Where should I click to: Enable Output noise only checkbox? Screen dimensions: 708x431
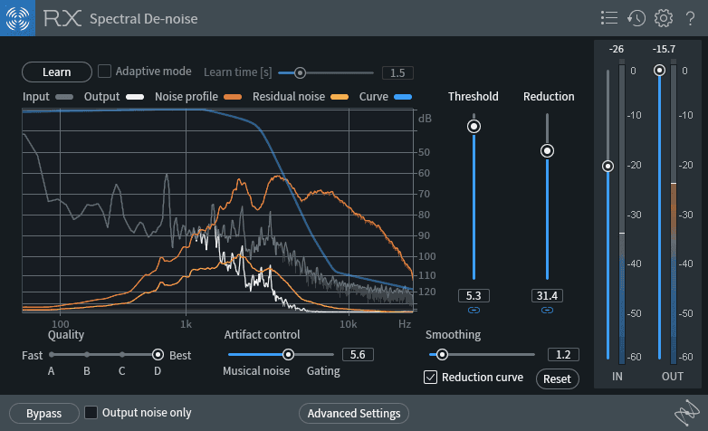[x=91, y=412]
